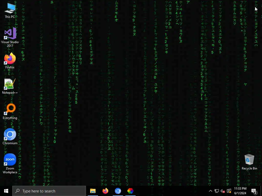262x196 pixels.
Task: Open Firefox from the taskbar
Action: pos(105,191)
